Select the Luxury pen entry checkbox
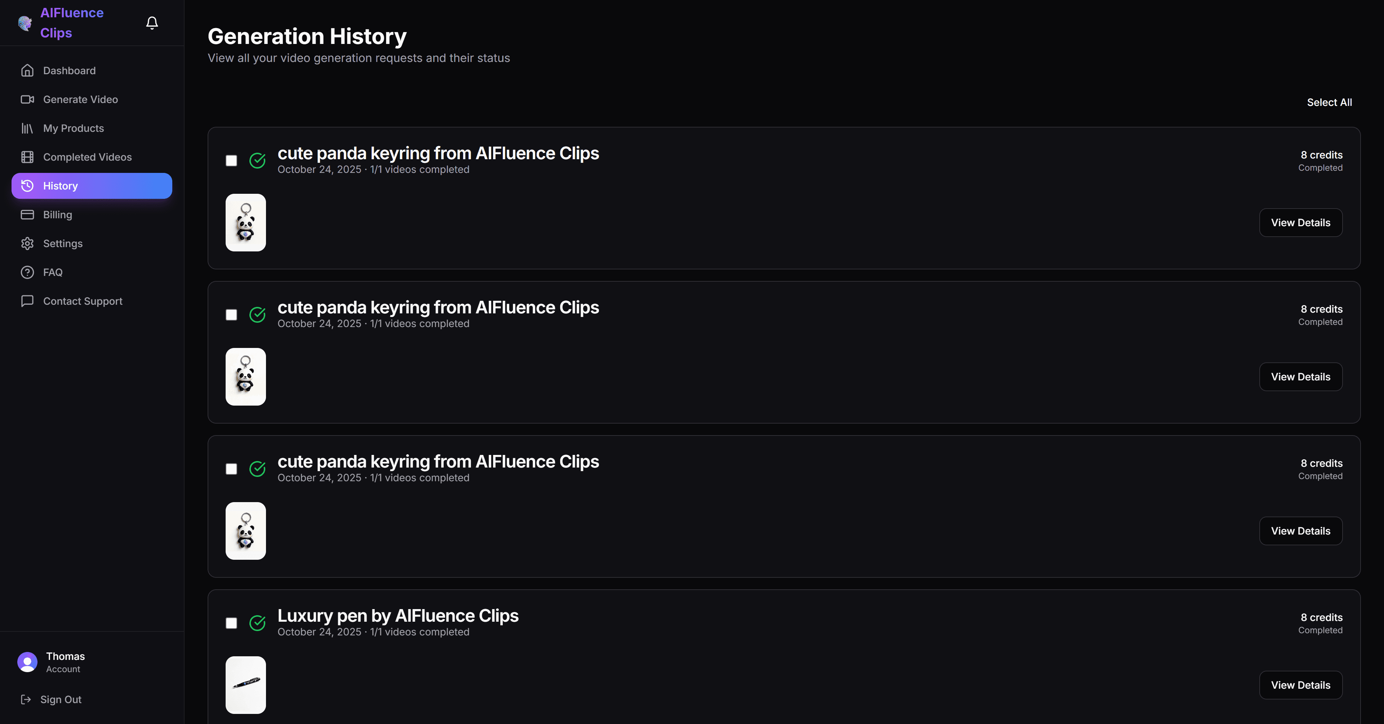Viewport: 1384px width, 724px height. coord(231,623)
